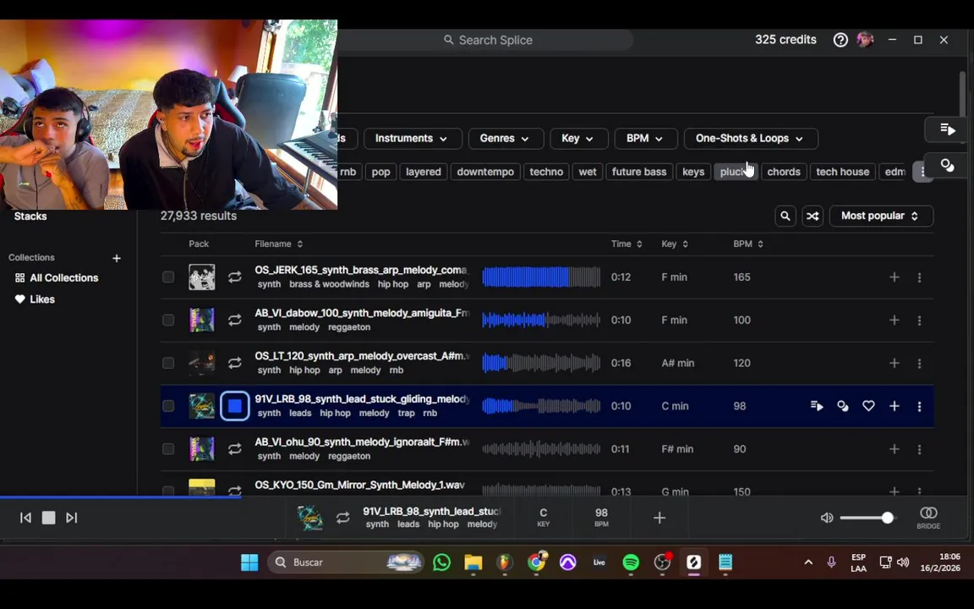974x609 pixels.
Task: Filter by the chords tag
Action: pyautogui.click(x=783, y=173)
